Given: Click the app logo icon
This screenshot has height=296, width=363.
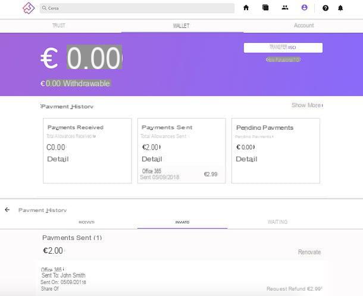Looking at the screenshot, I should click(x=28, y=8).
